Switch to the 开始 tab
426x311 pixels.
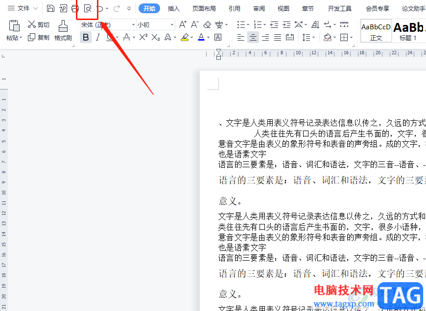pyautogui.click(x=149, y=9)
